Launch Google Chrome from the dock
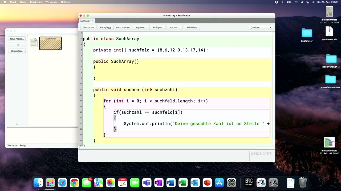 [x=74, y=183]
